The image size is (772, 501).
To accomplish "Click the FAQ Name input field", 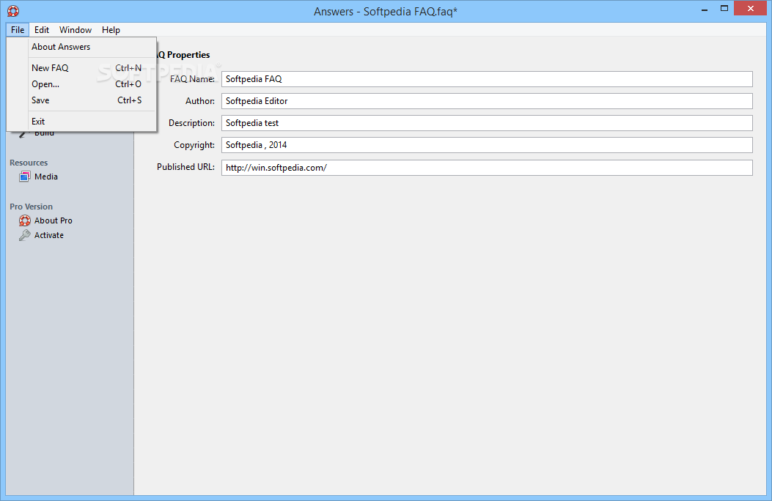I will coord(487,79).
